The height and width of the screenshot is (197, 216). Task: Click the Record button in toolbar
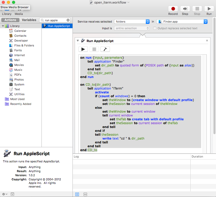click(x=173, y=9)
